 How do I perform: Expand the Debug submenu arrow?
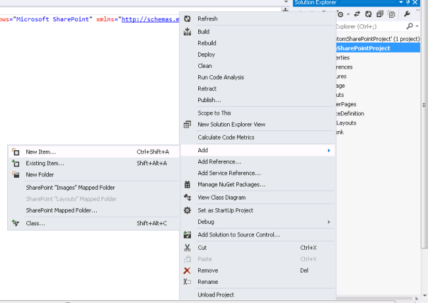(x=329, y=222)
